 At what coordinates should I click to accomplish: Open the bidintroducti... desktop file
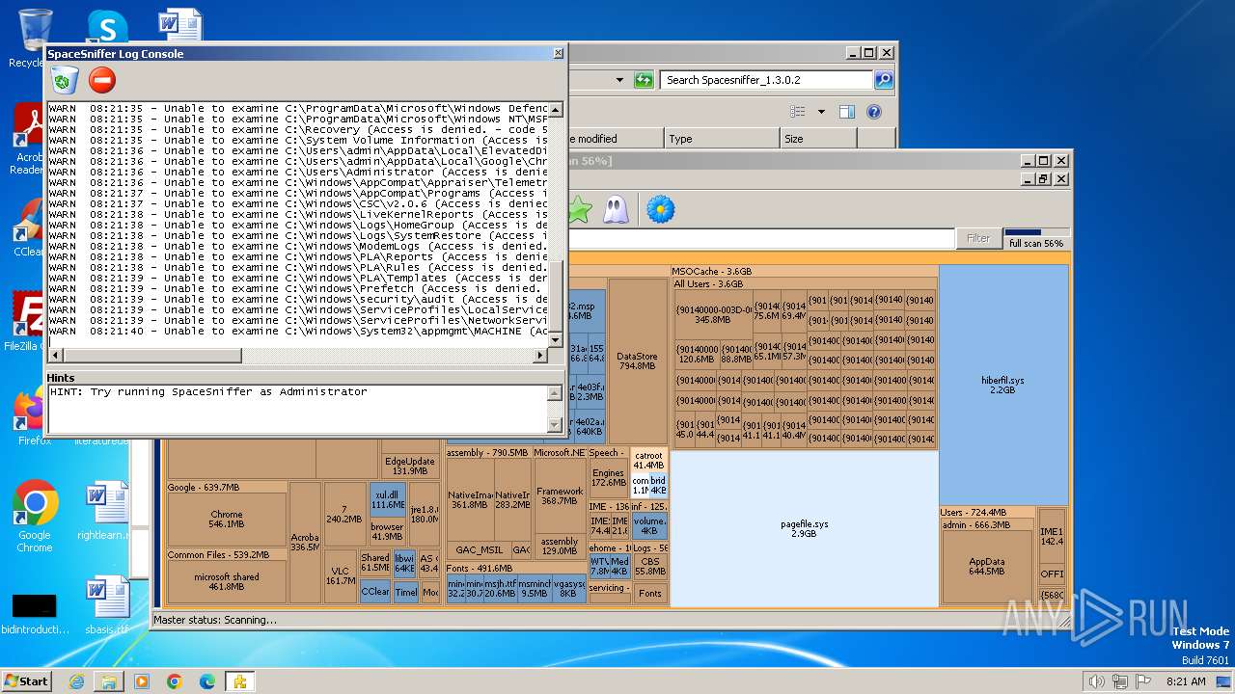coord(35,613)
